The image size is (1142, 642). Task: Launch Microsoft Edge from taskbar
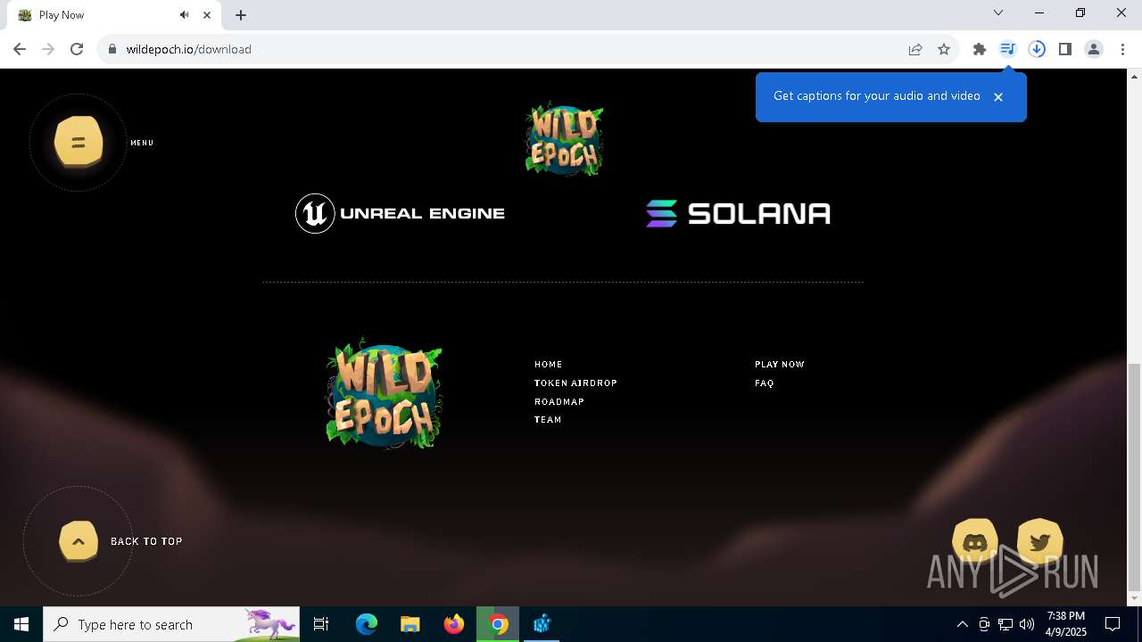coord(367,624)
